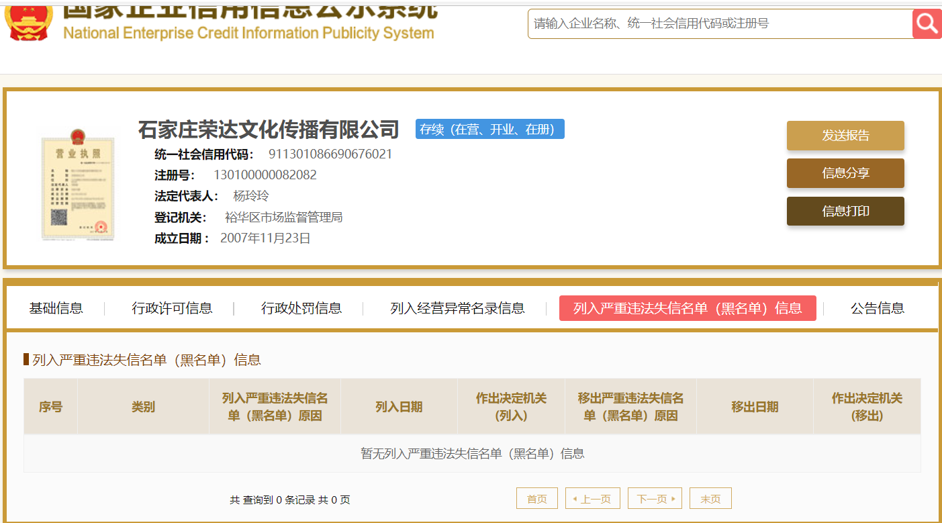Click the 移出严重违法失信名单（黑名单）原因 column header
Image resolution: width=942 pixels, height=523 pixels.
(630, 407)
